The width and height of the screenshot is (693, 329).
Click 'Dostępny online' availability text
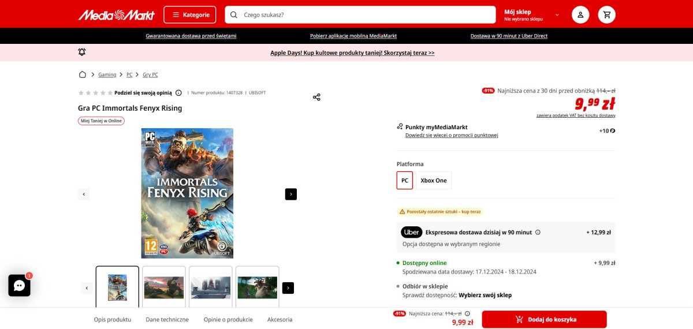click(424, 263)
